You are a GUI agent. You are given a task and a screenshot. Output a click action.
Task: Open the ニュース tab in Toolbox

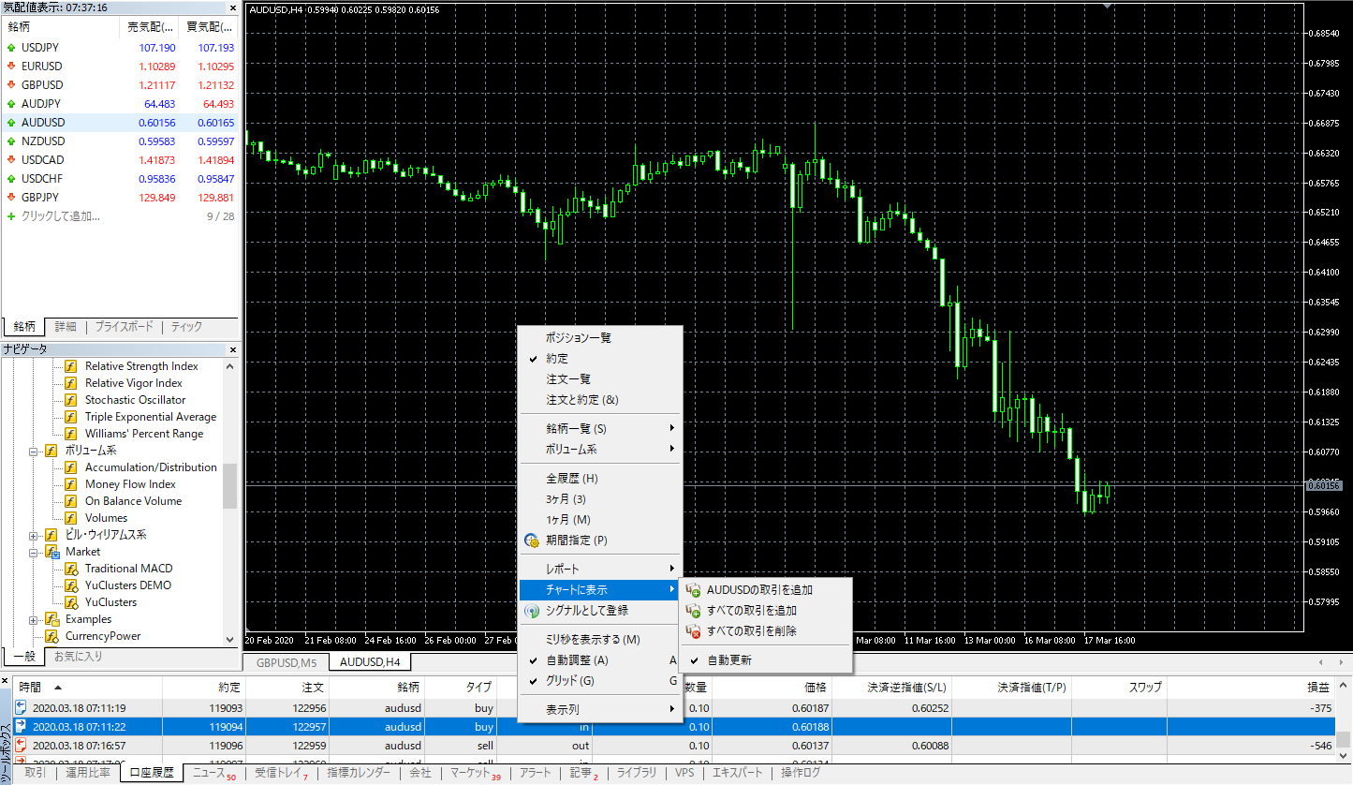[x=213, y=774]
